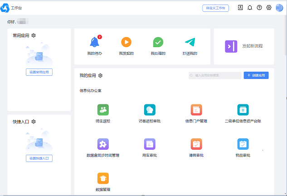Open 快捷入口 settings gear
287x196 pixels.
pyautogui.click(x=34, y=122)
